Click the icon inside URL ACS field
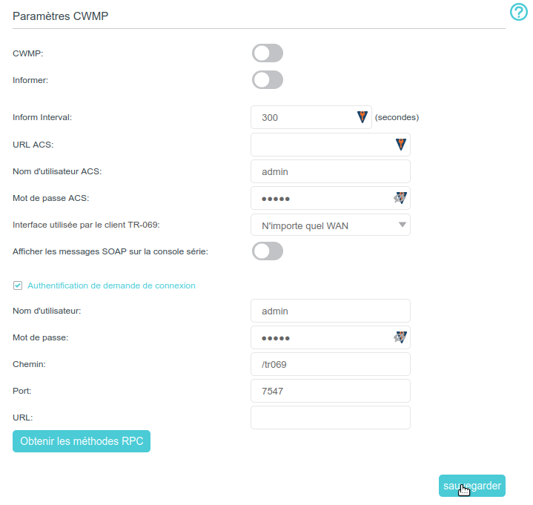The width and height of the screenshot is (533, 505). tap(400, 145)
